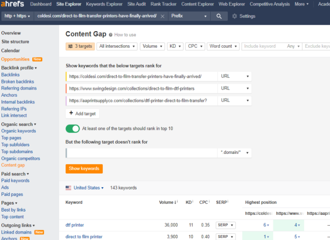Click the excluded target domain input field
Screen dimensions: 330x240
[x=142, y=153]
